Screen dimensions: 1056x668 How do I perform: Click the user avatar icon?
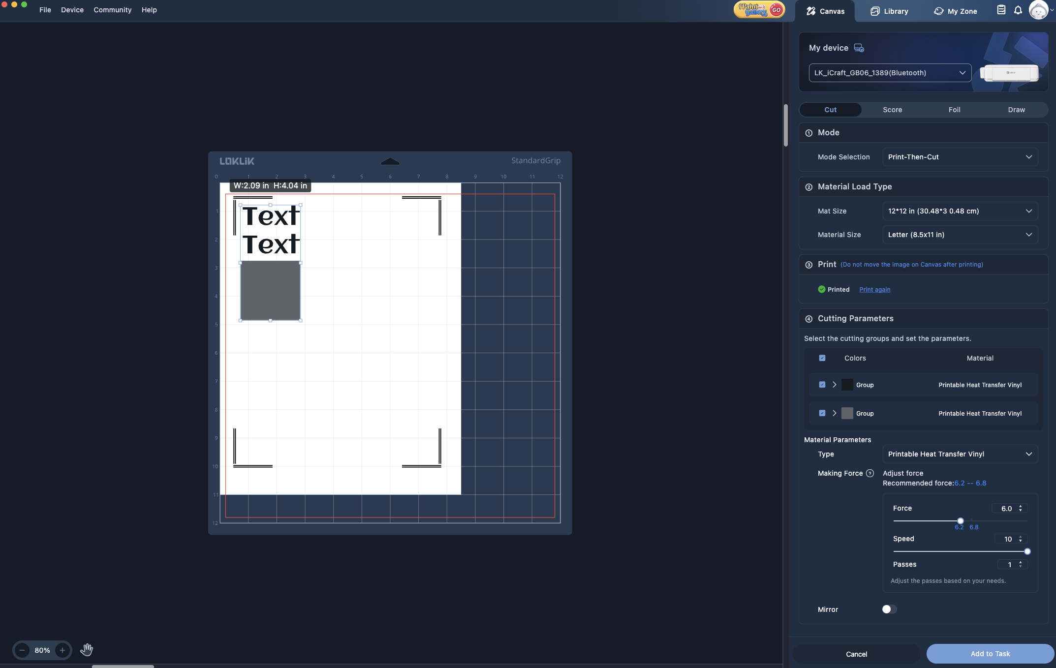1038,10
